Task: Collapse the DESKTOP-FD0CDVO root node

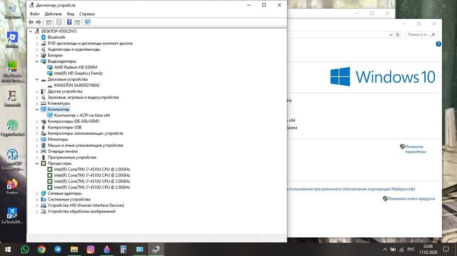Action: pos(31,31)
